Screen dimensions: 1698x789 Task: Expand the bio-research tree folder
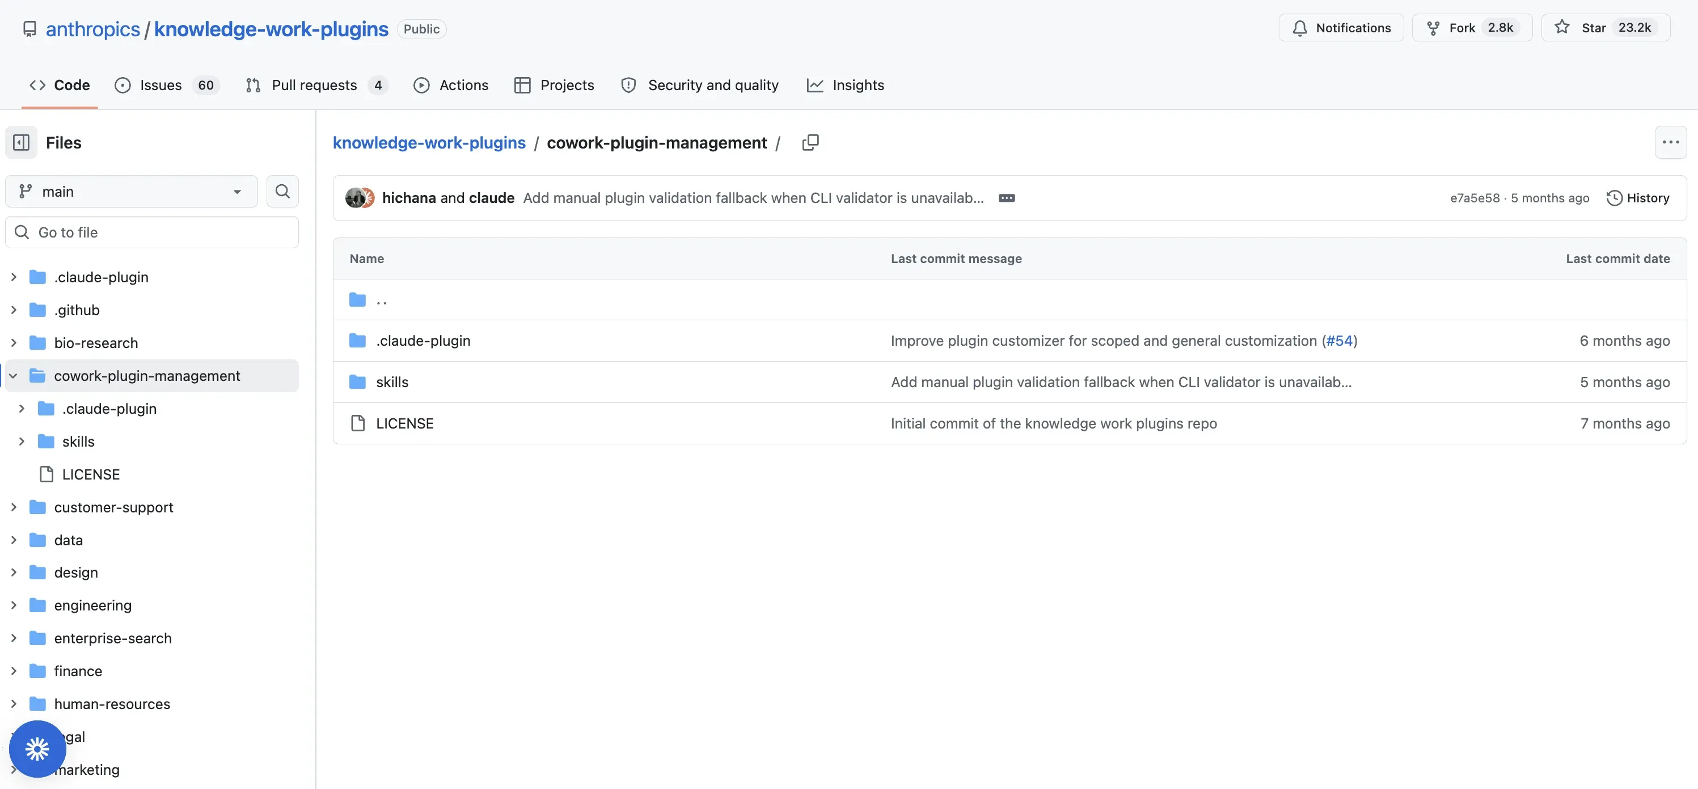13,343
